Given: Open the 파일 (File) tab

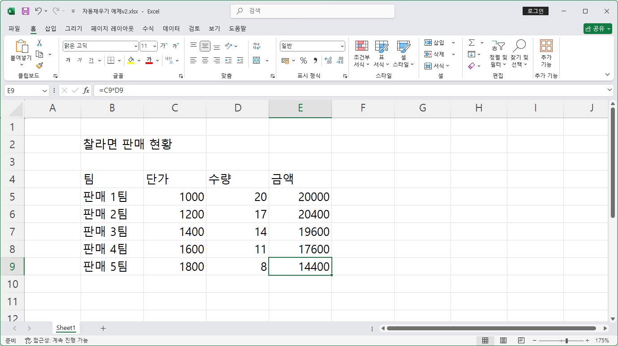Looking at the screenshot, I should pyautogui.click(x=14, y=28).
